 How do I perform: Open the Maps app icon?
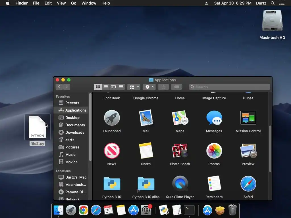[x=180, y=118]
